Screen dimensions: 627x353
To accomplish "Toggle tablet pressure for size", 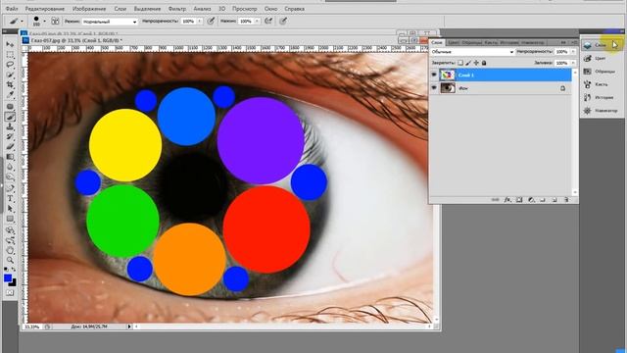I will [283, 22].
